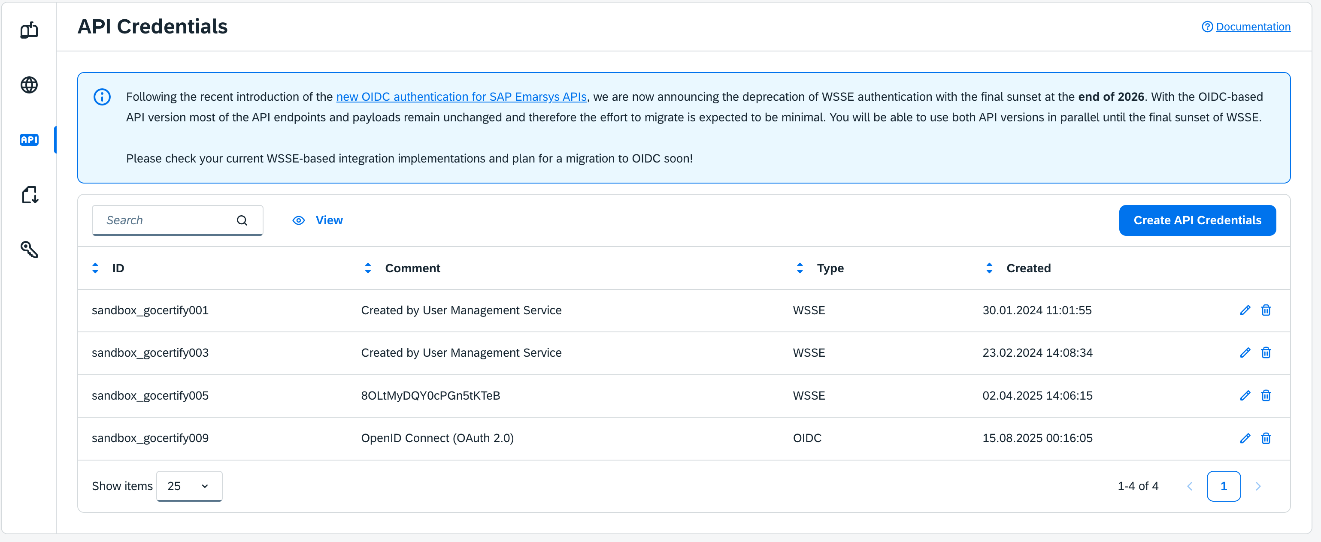Image resolution: width=1321 pixels, height=542 pixels.
Task: Click the search magnifier icon
Action: 242,220
